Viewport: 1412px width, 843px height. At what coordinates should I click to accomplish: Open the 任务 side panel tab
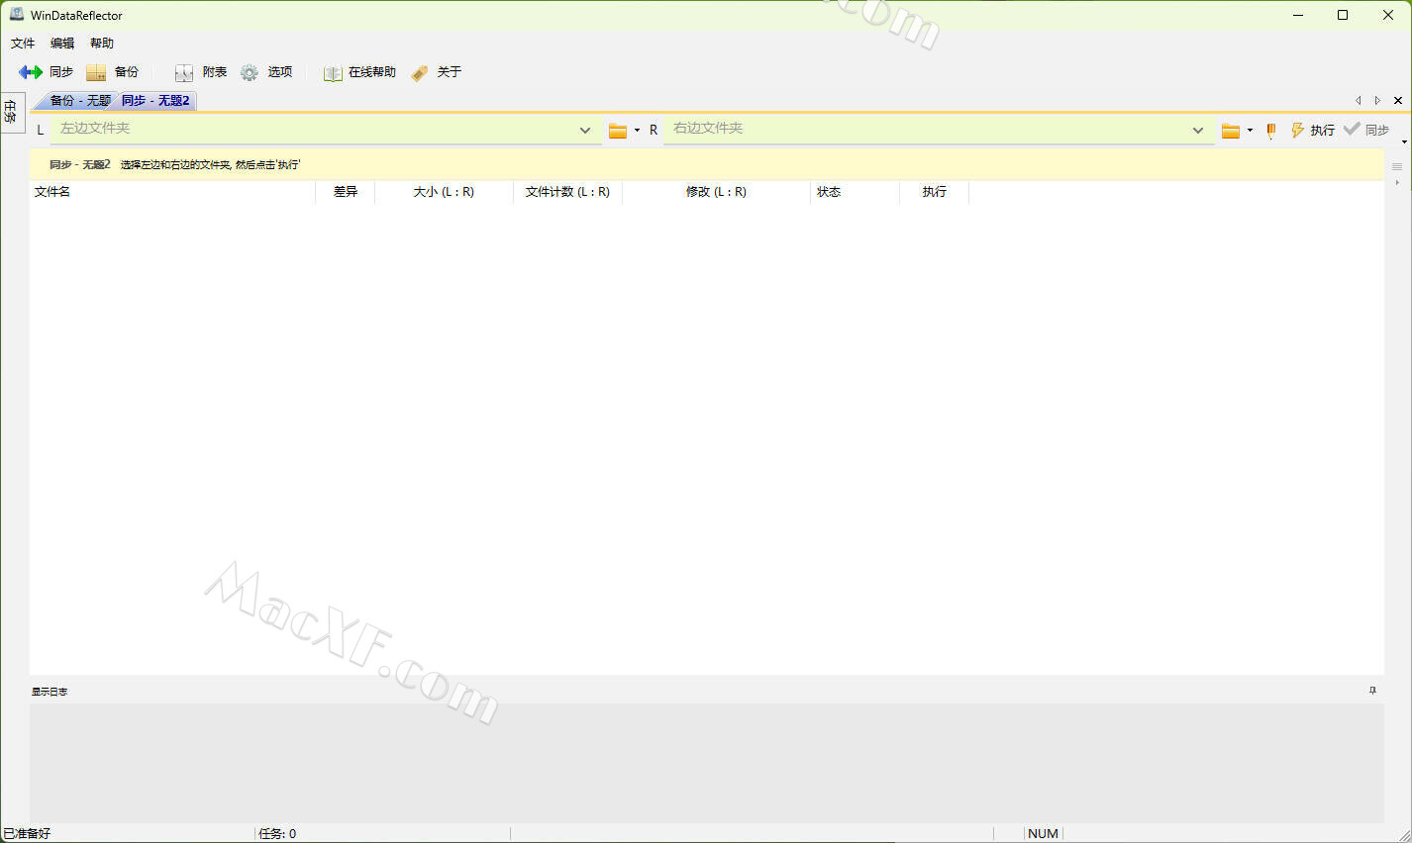point(11,112)
